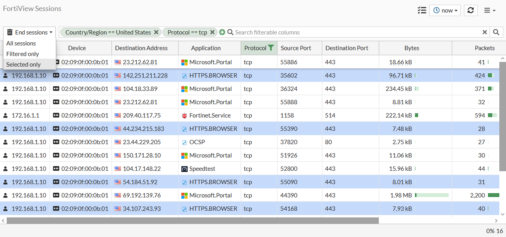Click the Microsoft.Portal icon in the first row
The width and height of the screenshot is (506, 237).
coord(184,62)
